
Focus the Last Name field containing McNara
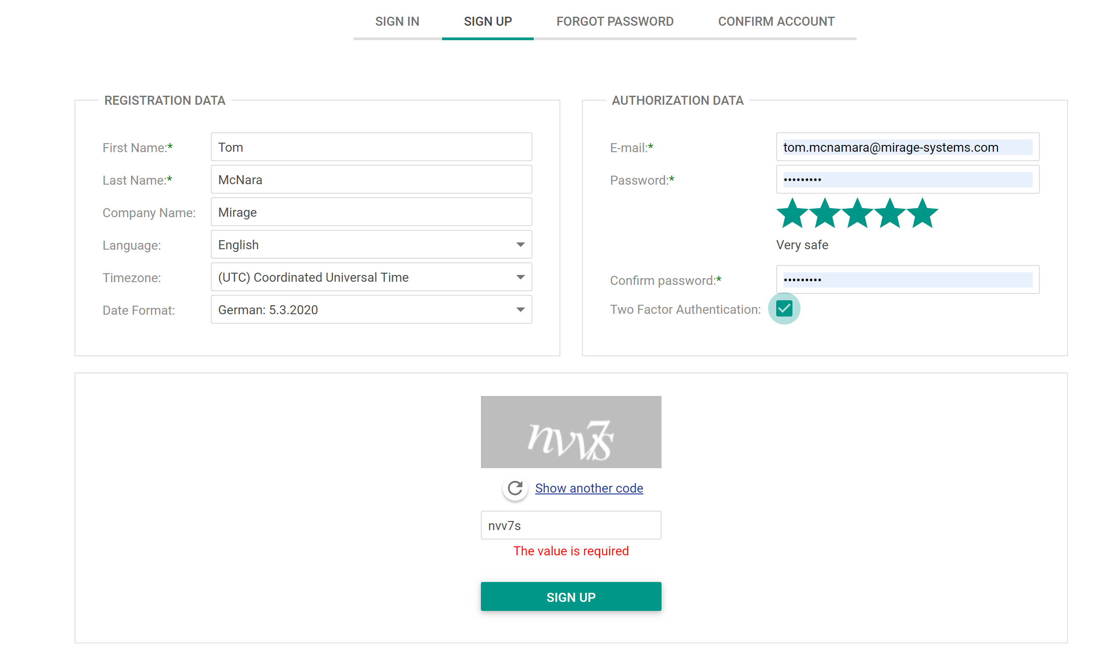point(371,180)
